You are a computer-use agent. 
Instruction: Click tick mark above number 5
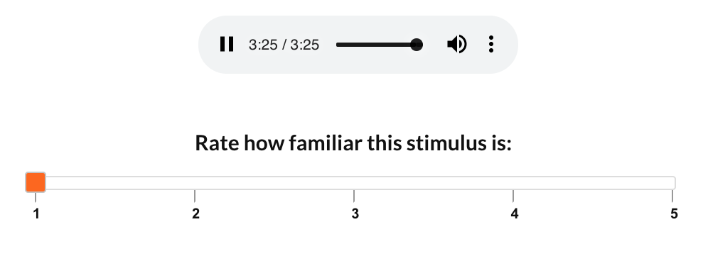click(672, 196)
